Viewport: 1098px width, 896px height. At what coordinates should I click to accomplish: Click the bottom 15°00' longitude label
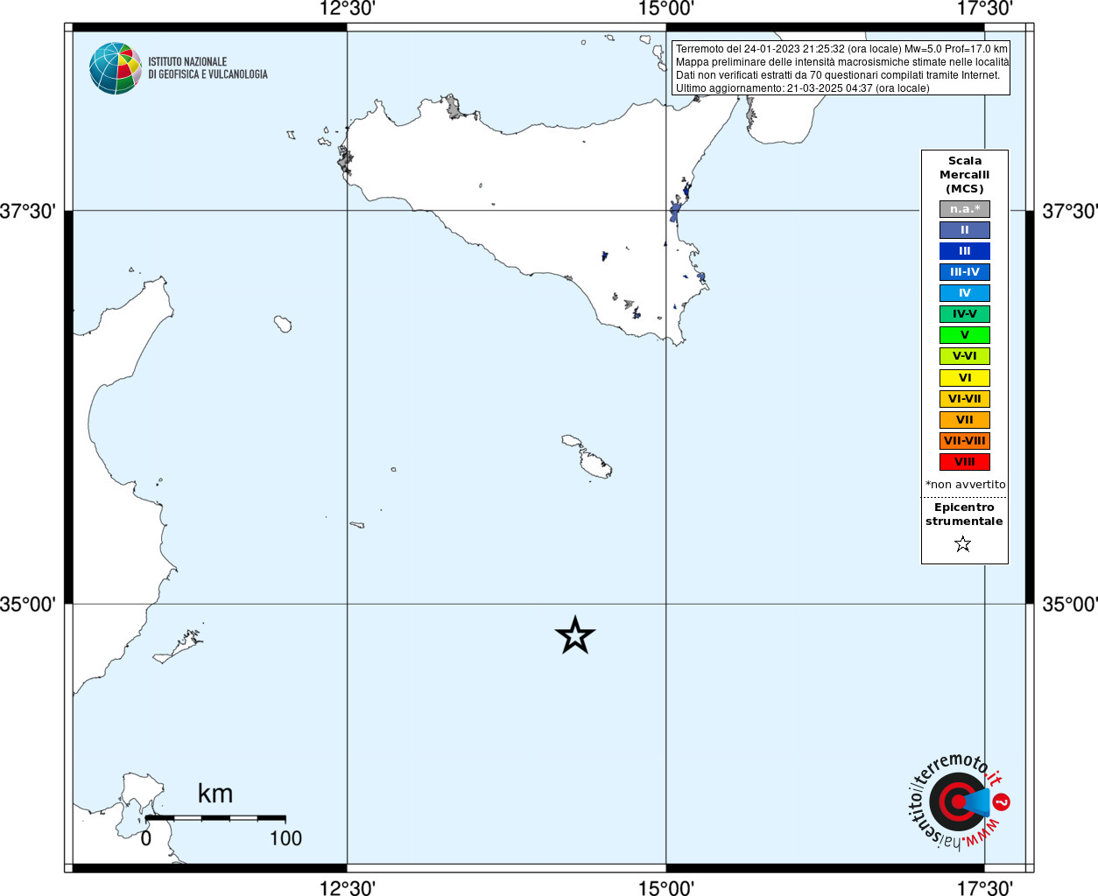(x=666, y=888)
